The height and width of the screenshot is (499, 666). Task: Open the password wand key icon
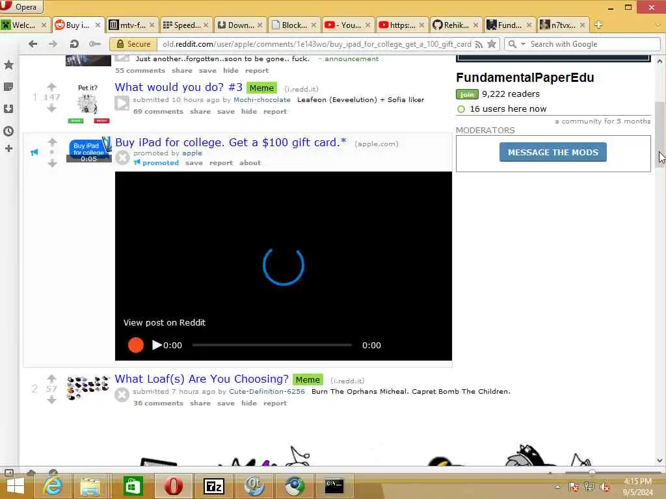(x=95, y=44)
